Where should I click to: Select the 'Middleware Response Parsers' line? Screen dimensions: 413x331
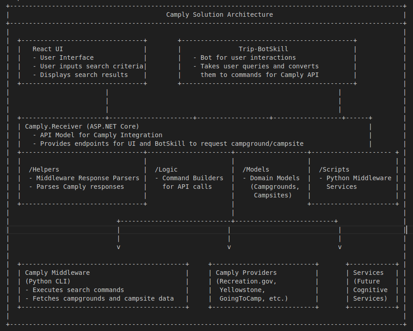pyautogui.click(x=88, y=178)
